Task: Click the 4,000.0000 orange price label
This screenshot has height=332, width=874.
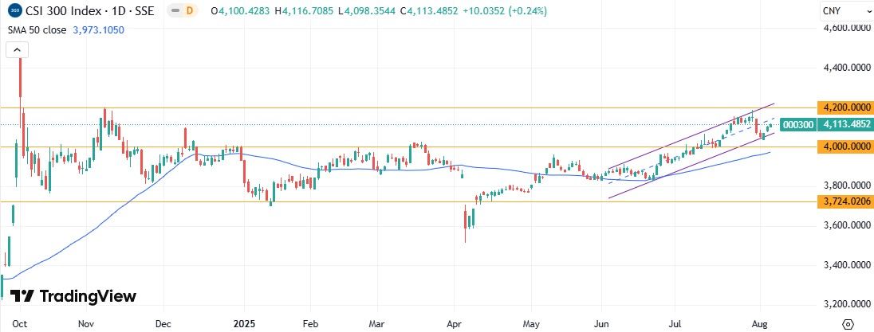Action: coord(846,146)
